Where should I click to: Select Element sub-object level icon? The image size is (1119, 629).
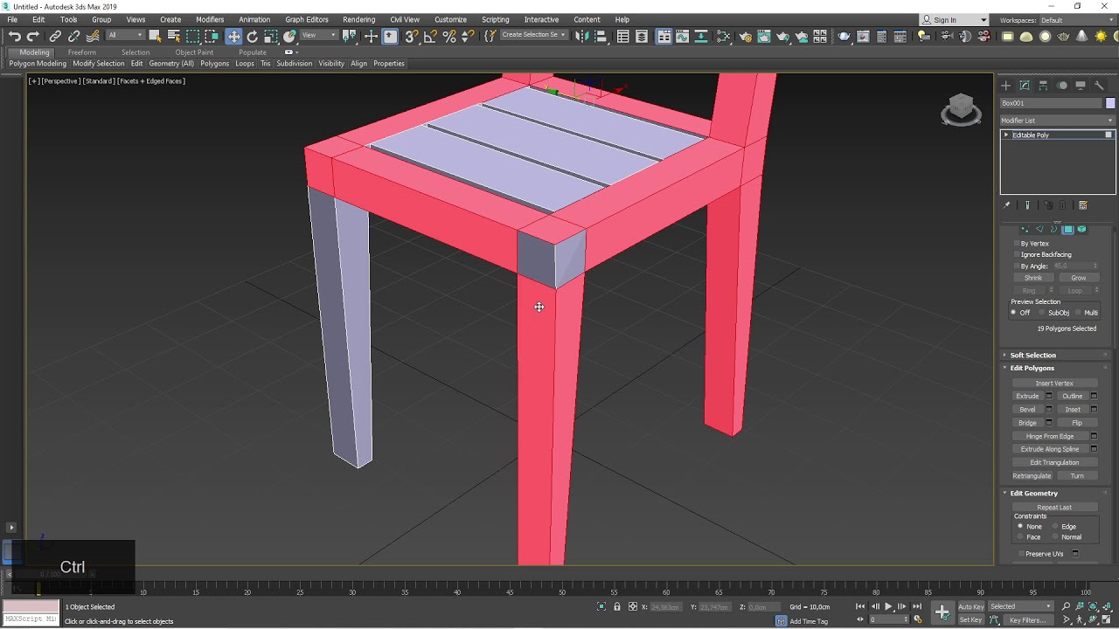[x=1081, y=229]
